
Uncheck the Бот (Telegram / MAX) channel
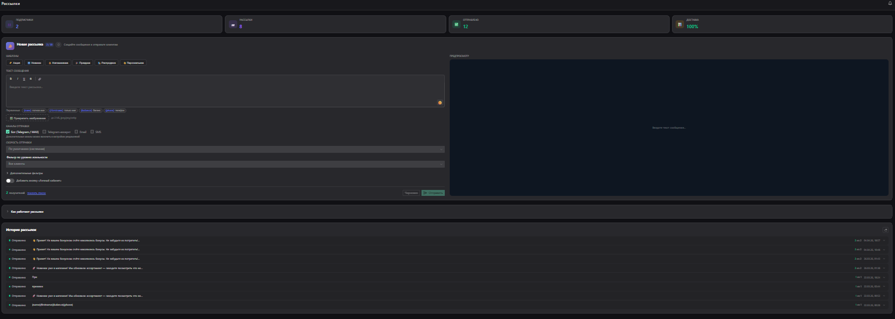click(x=8, y=132)
